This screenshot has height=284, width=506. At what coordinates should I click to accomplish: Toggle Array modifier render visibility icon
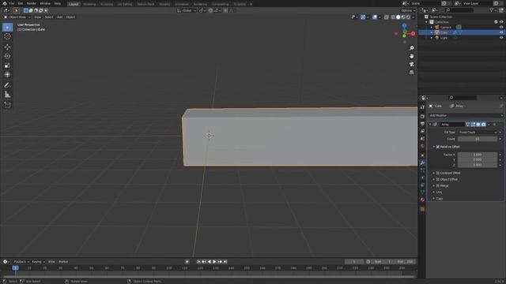(483, 125)
